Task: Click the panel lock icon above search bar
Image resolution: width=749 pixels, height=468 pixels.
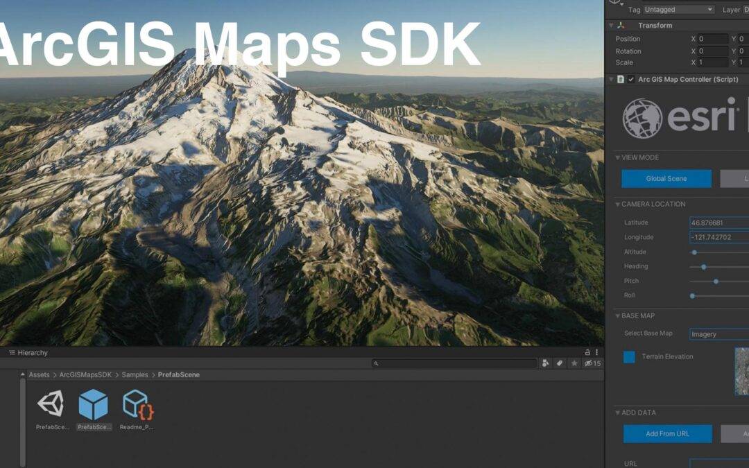Action: 587,352
